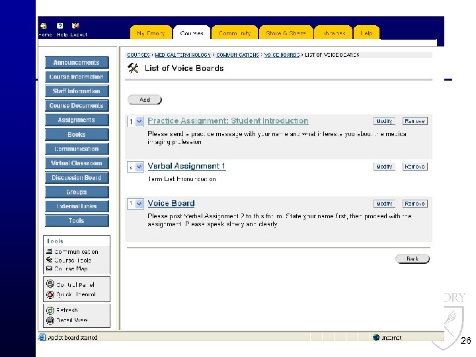476x357 pixels.
Task: Go to the Libraries tab
Action: point(334,33)
